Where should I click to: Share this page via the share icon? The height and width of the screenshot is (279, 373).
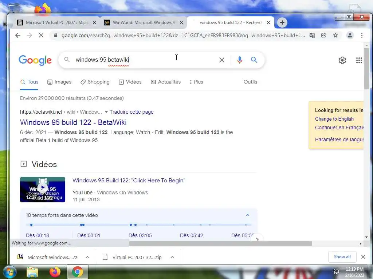[323, 35]
